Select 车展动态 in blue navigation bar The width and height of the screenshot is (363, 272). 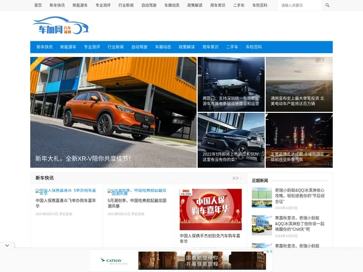pyautogui.click(x=163, y=47)
